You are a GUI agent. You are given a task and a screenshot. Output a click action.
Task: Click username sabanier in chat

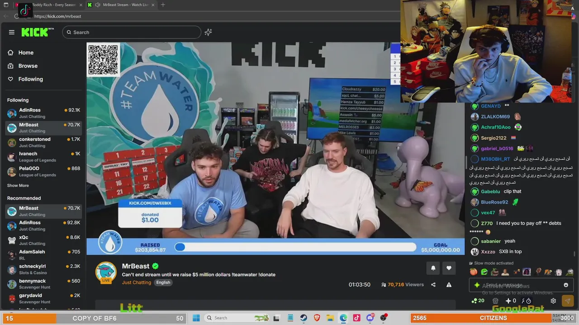pyautogui.click(x=491, y=241)
